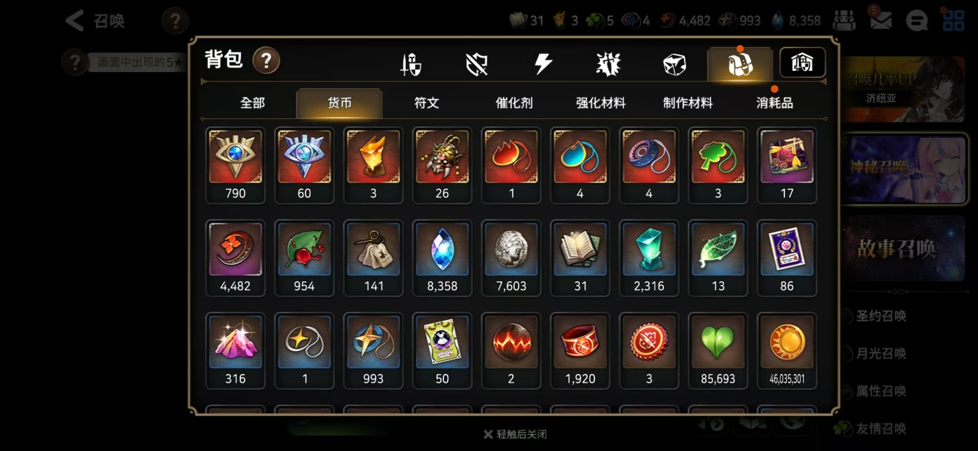Select the crossed-out shield armor category icon
The height and width of the screenshot is (451, 978).
tap(477, 64)
